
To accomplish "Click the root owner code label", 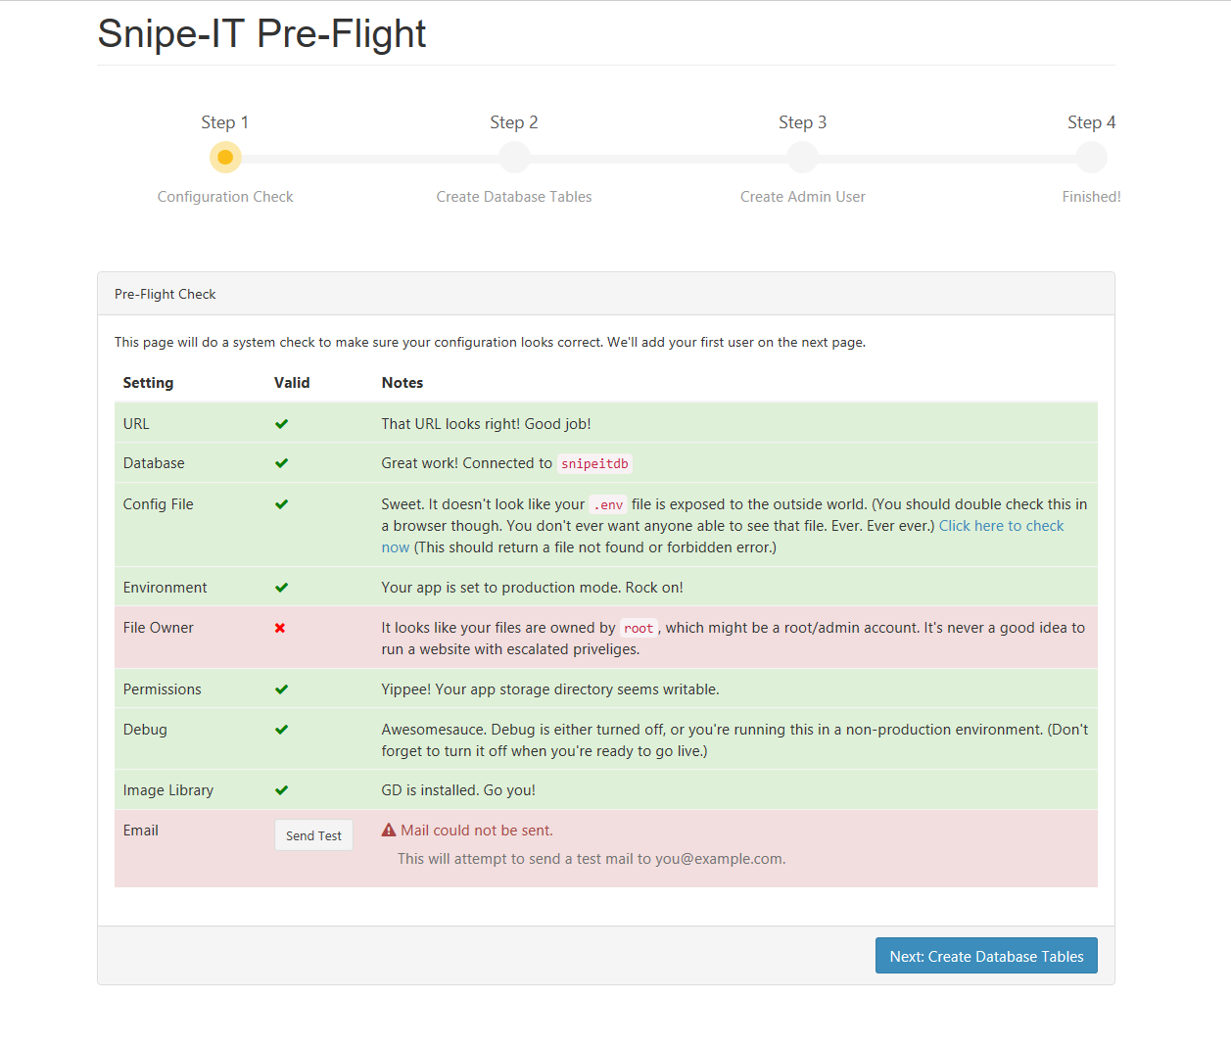I will click(x=639, y=629).
